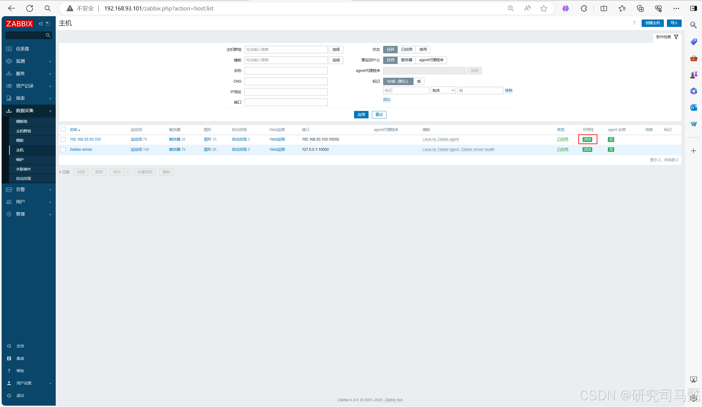Expand the 资产记录 sidebar menu
The width and height of the screenshot is (702, 407).
(29, 86)
